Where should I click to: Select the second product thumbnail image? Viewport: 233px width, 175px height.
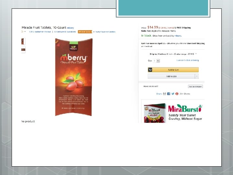[23, 50]
